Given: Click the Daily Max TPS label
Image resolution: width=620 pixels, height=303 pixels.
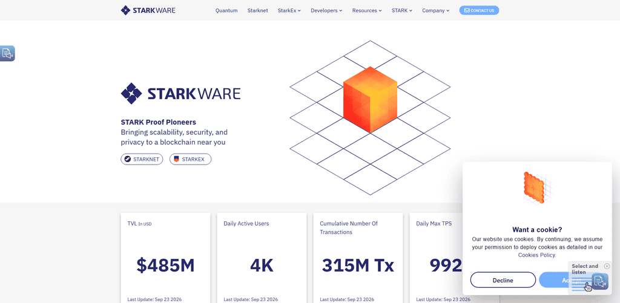Looking at the screenshot, I should [434, 224].
